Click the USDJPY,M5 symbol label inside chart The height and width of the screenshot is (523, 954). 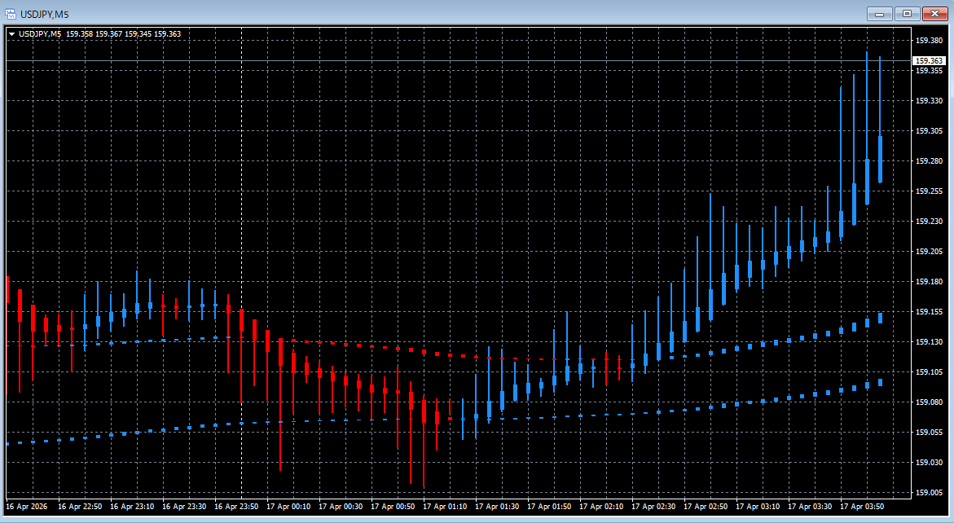[39, 33]
